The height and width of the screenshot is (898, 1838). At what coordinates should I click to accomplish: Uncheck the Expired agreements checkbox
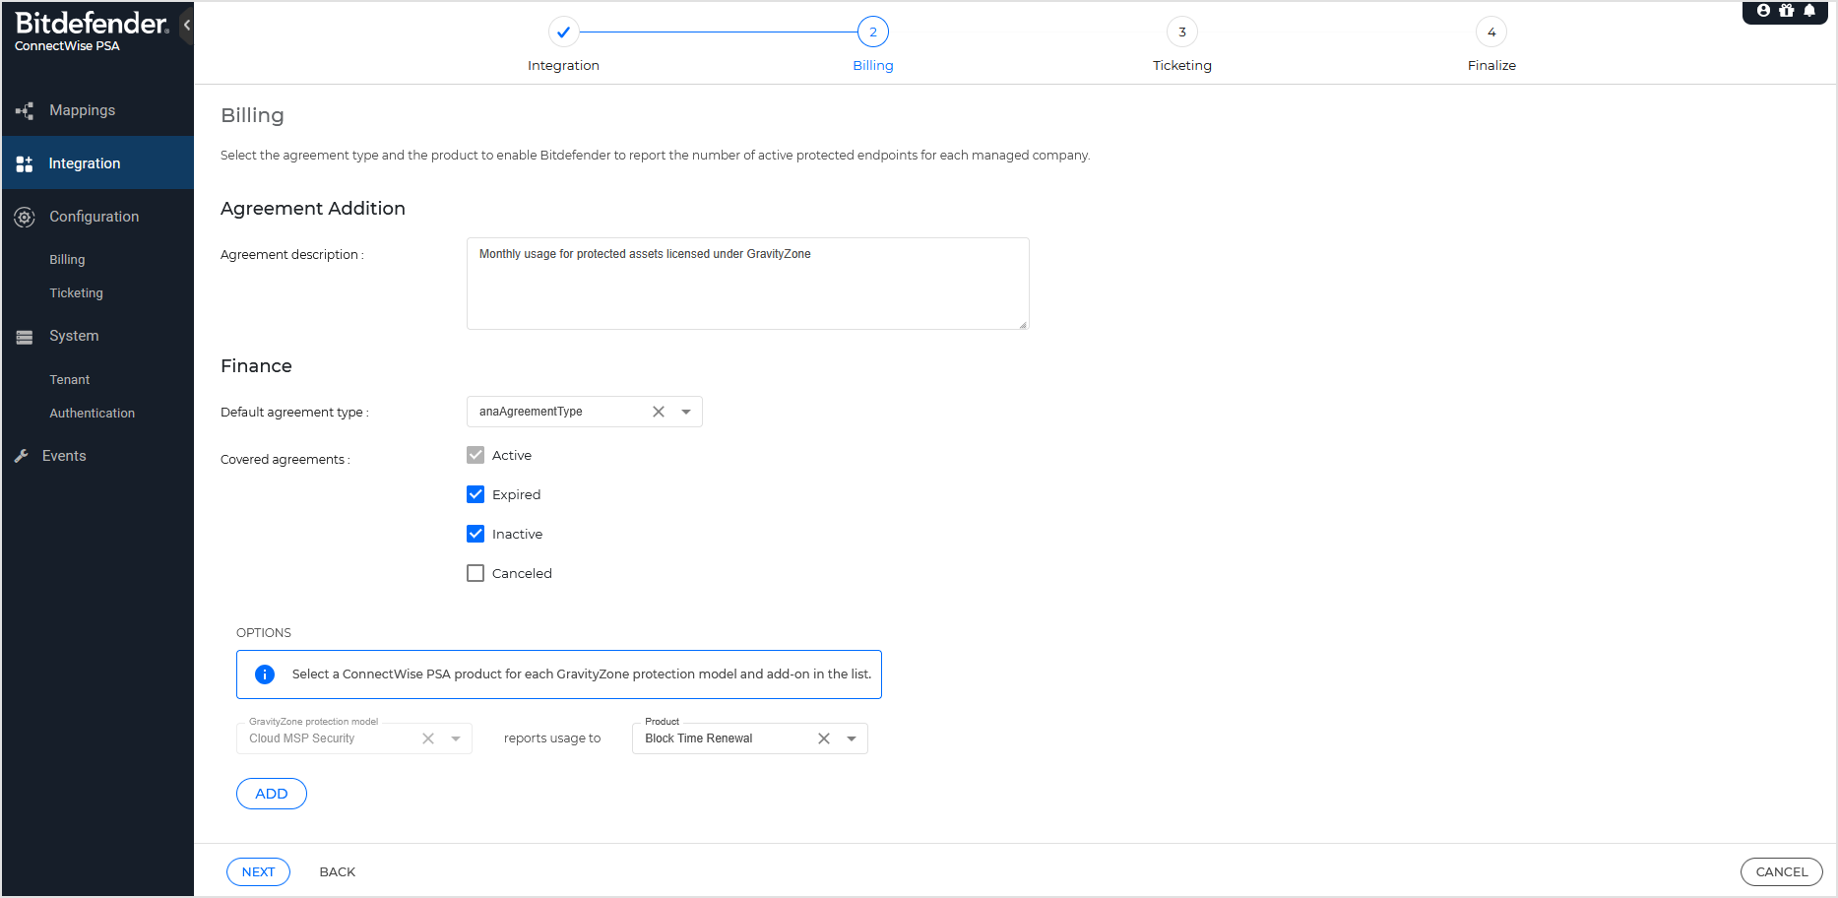tap(475, 494)
